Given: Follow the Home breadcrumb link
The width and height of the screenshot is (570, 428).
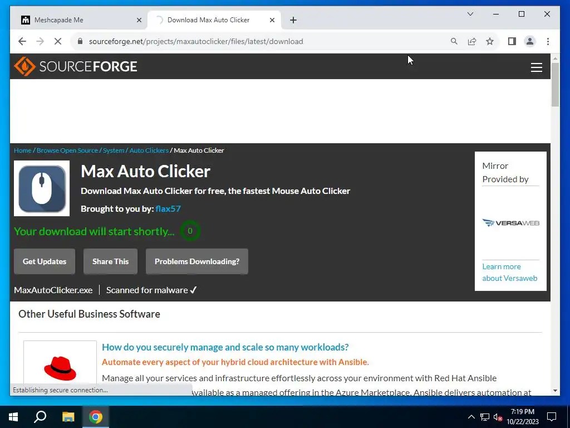Looking at the screenshot, I should point(22,150).
